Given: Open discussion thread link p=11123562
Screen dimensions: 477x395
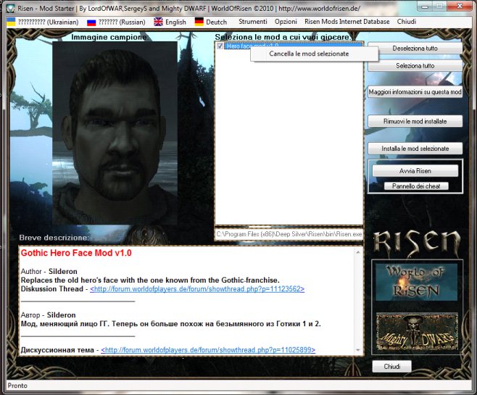Looking at the screenshot, I should pos(197,289).
